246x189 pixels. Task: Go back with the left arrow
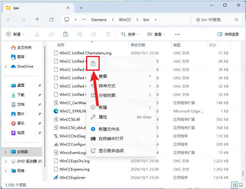[9, 20]
